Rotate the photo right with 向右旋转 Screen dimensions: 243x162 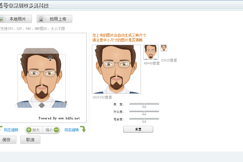point(72,130)
